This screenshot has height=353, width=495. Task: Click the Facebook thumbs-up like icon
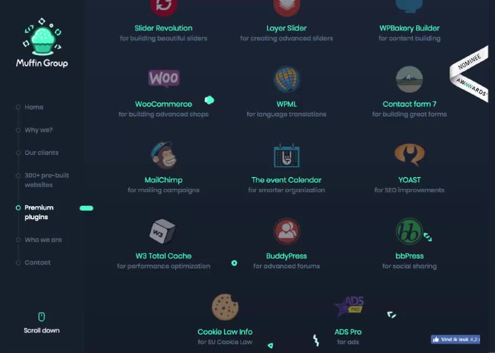pos(436,340)
